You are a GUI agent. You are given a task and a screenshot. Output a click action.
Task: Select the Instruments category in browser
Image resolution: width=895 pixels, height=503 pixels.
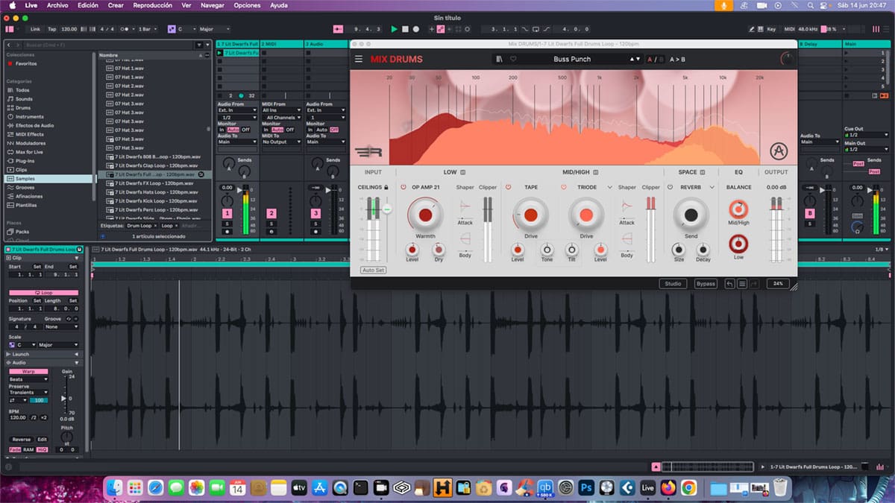click(x=30, y=117)
